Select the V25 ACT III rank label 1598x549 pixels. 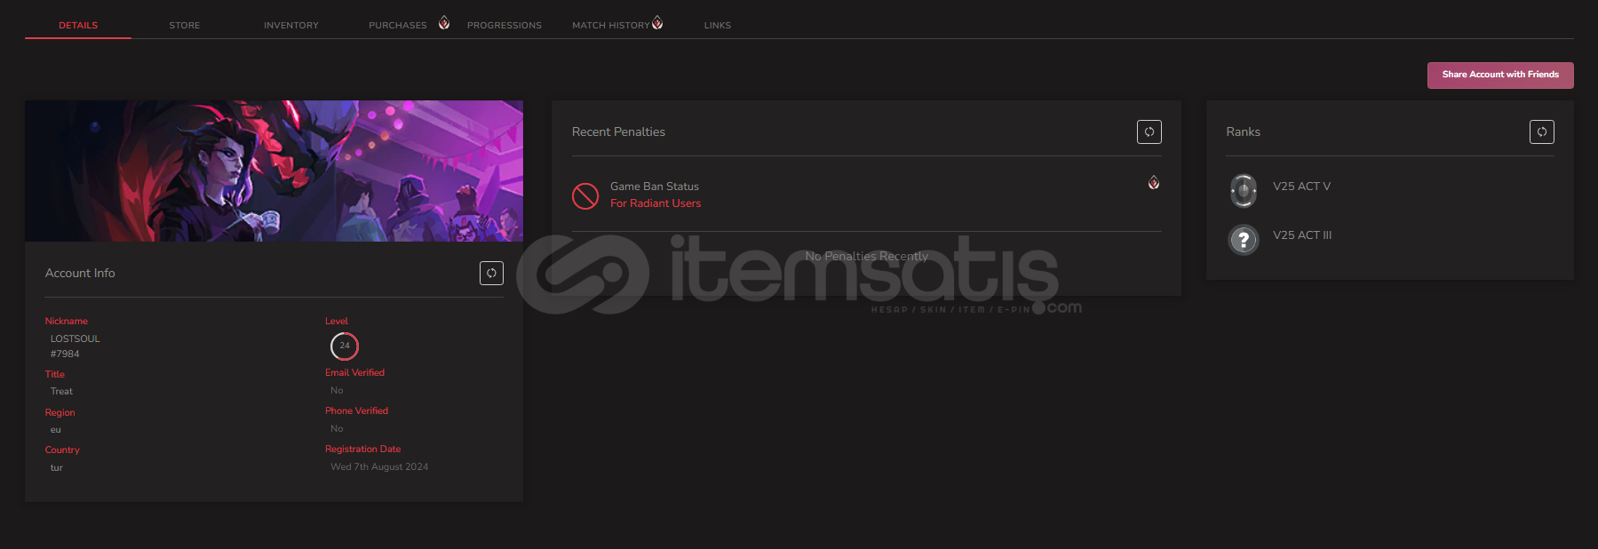pyautogui.click(x=1302, y=235)
